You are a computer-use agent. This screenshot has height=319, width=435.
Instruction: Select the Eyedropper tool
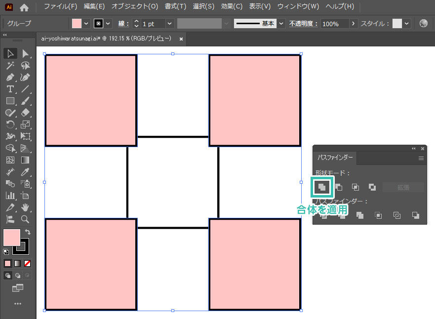26,172
